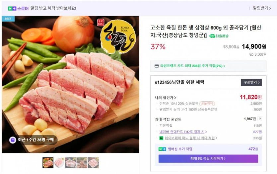The height and width of the screenshot is (174, 277).
Task: Click the 내일배송 delivery badge icon
Action: [x=212, y=36]
